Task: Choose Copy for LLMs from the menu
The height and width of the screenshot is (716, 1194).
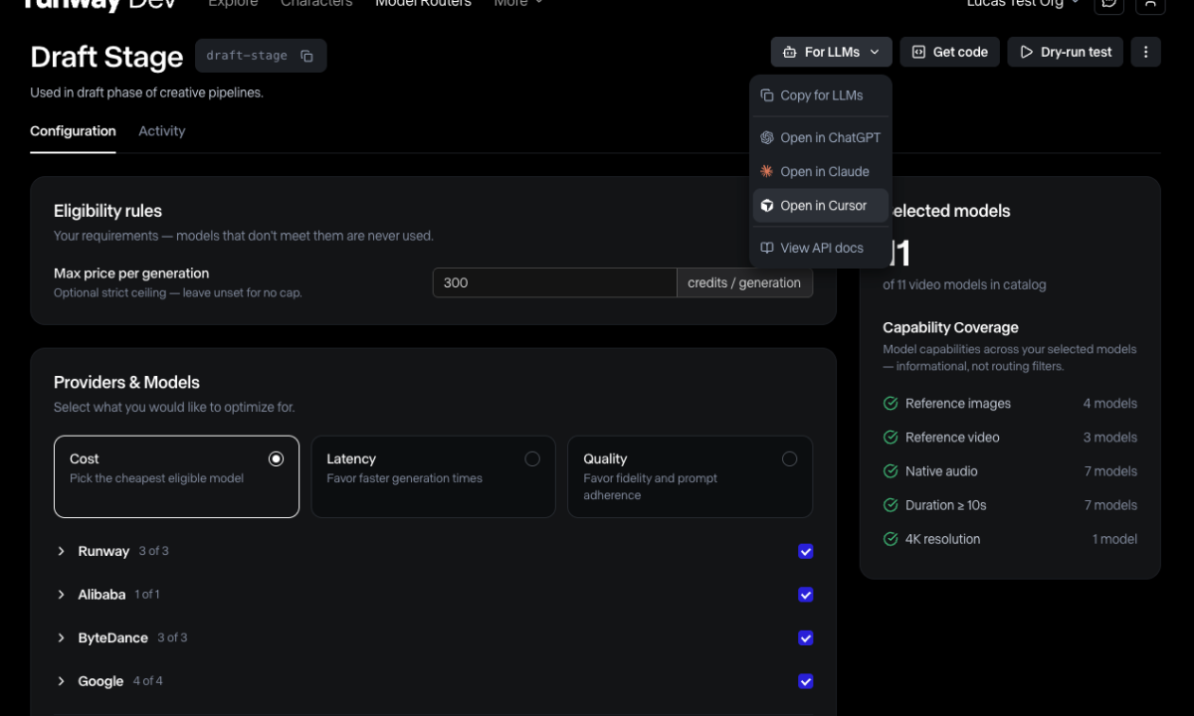Action: click(821, 95)
